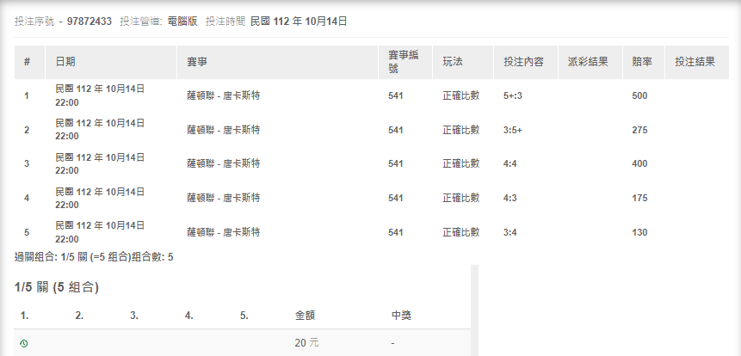Click bet content 4:4 in row 3
This screenshot has width=741, height=356.
tap(509, 164)
